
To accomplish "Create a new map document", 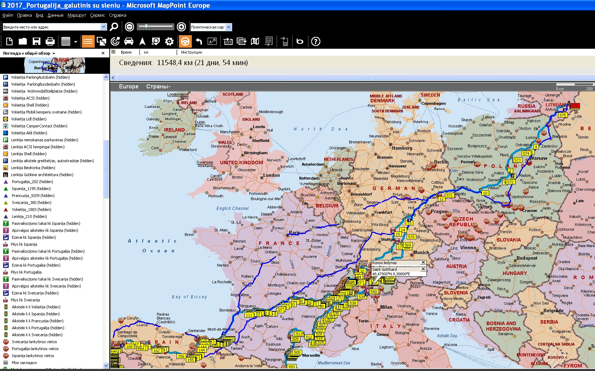I will pyautogui.click(x=9, y=41).
